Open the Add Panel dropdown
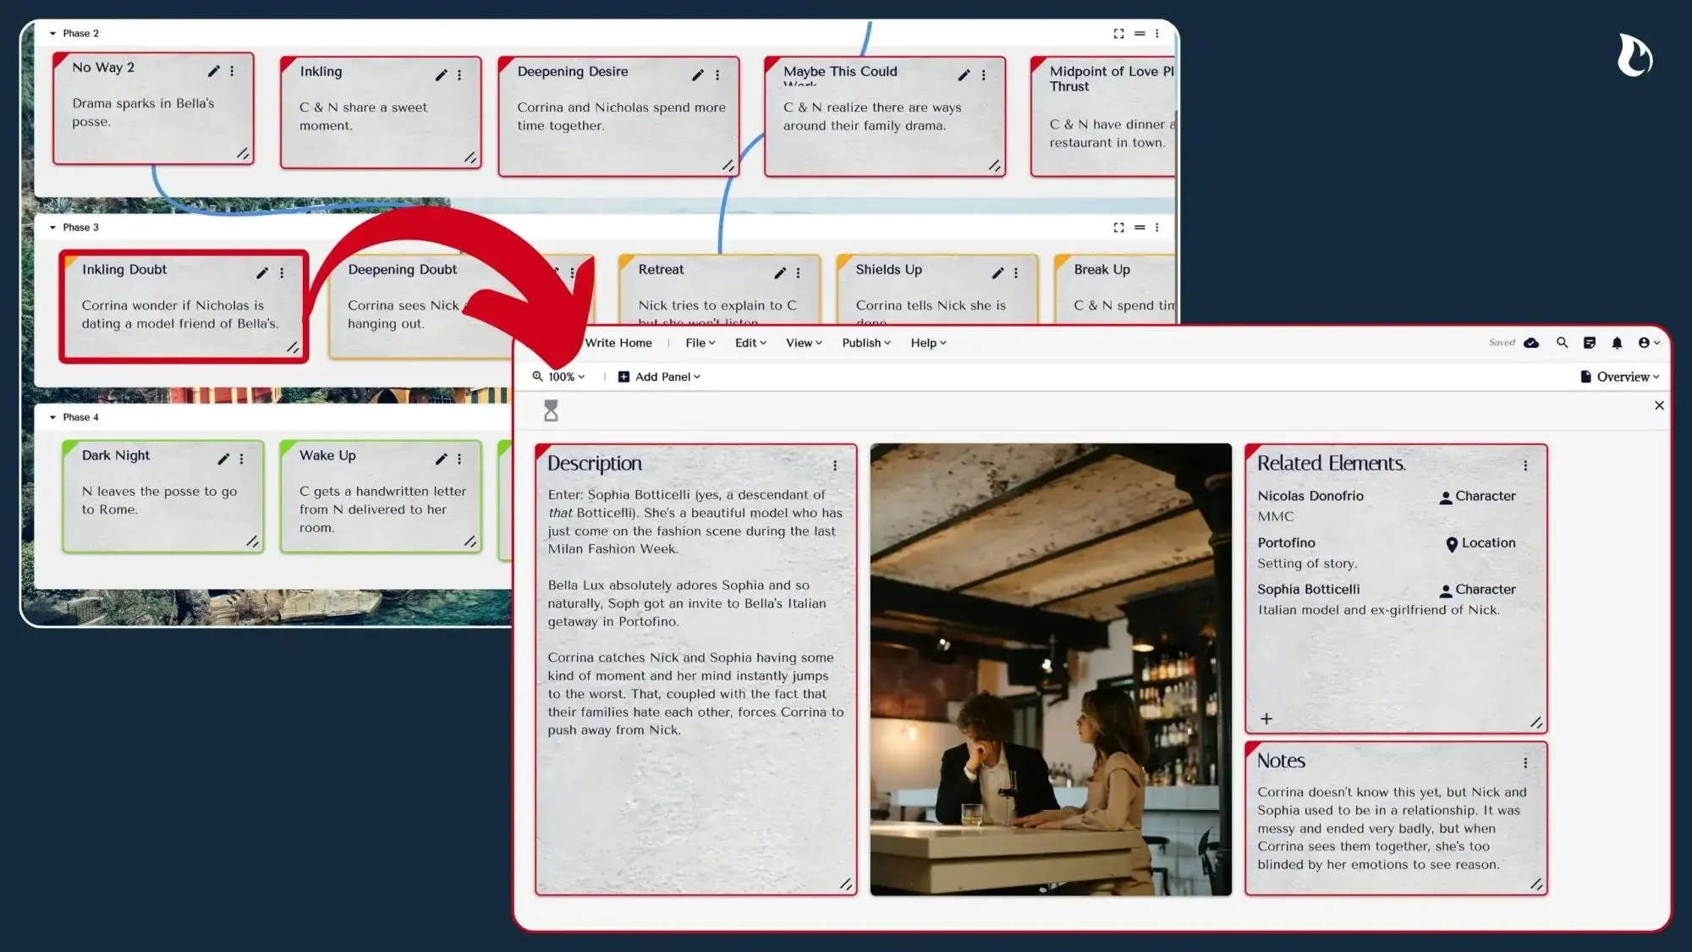The width and height of the screenshot is (1692, 952). tap(659, 377)
